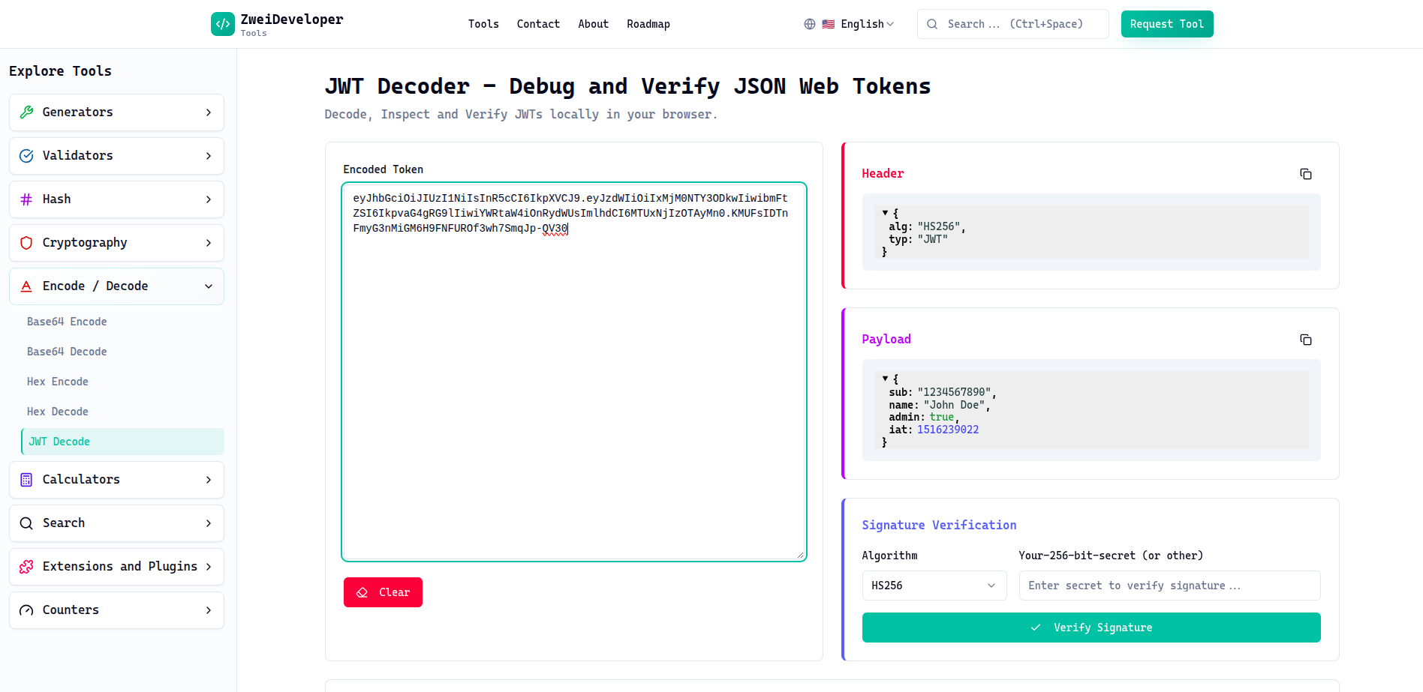This screenshot has height=692, width=1423.
Task: Collapse the Header JSON disclosure triangle
Action: (x=885, y=213)
